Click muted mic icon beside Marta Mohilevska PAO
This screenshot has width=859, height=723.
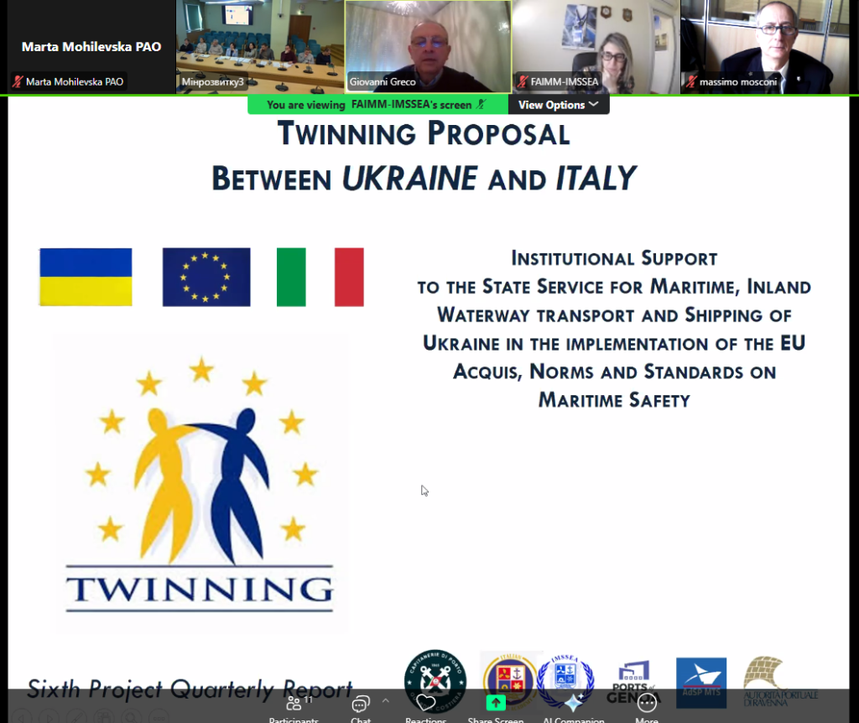[17, 82]
